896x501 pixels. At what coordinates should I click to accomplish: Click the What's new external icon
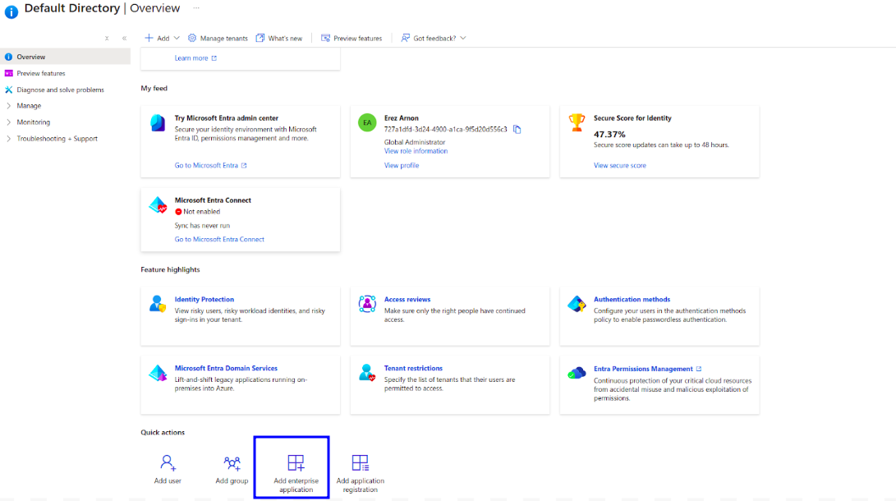click(x=260, y=38)
